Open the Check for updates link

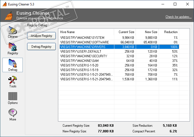click(x=178, y=17)
